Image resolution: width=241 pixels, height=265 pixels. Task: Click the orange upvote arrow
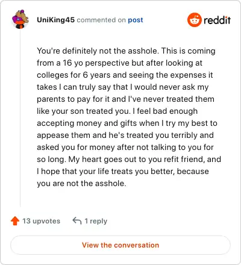tap(15, 221)
